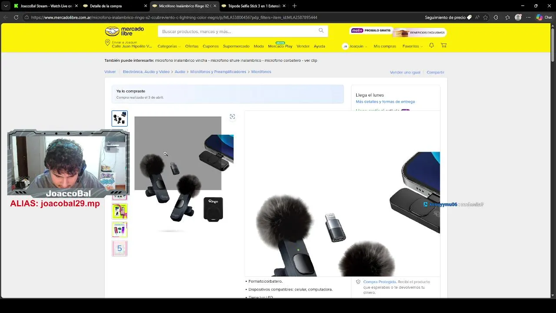Click the search magnifier icon in search bar
This screenshot has width=556, height=313.
tap(321, 30)
